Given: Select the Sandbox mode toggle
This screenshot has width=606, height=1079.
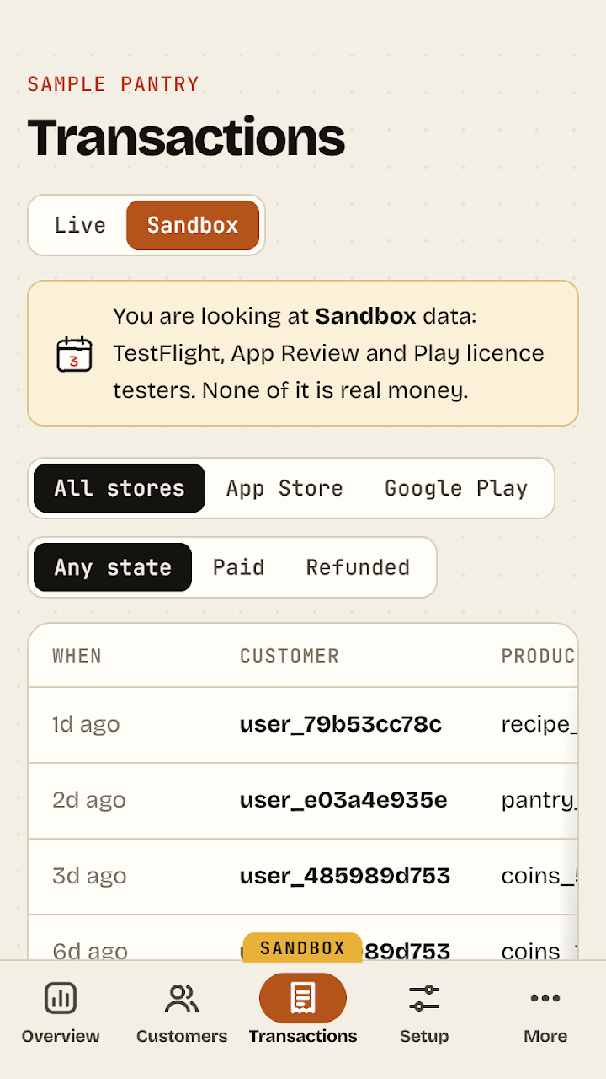Looking at the screenshot, I should click(x=193, y=225).
